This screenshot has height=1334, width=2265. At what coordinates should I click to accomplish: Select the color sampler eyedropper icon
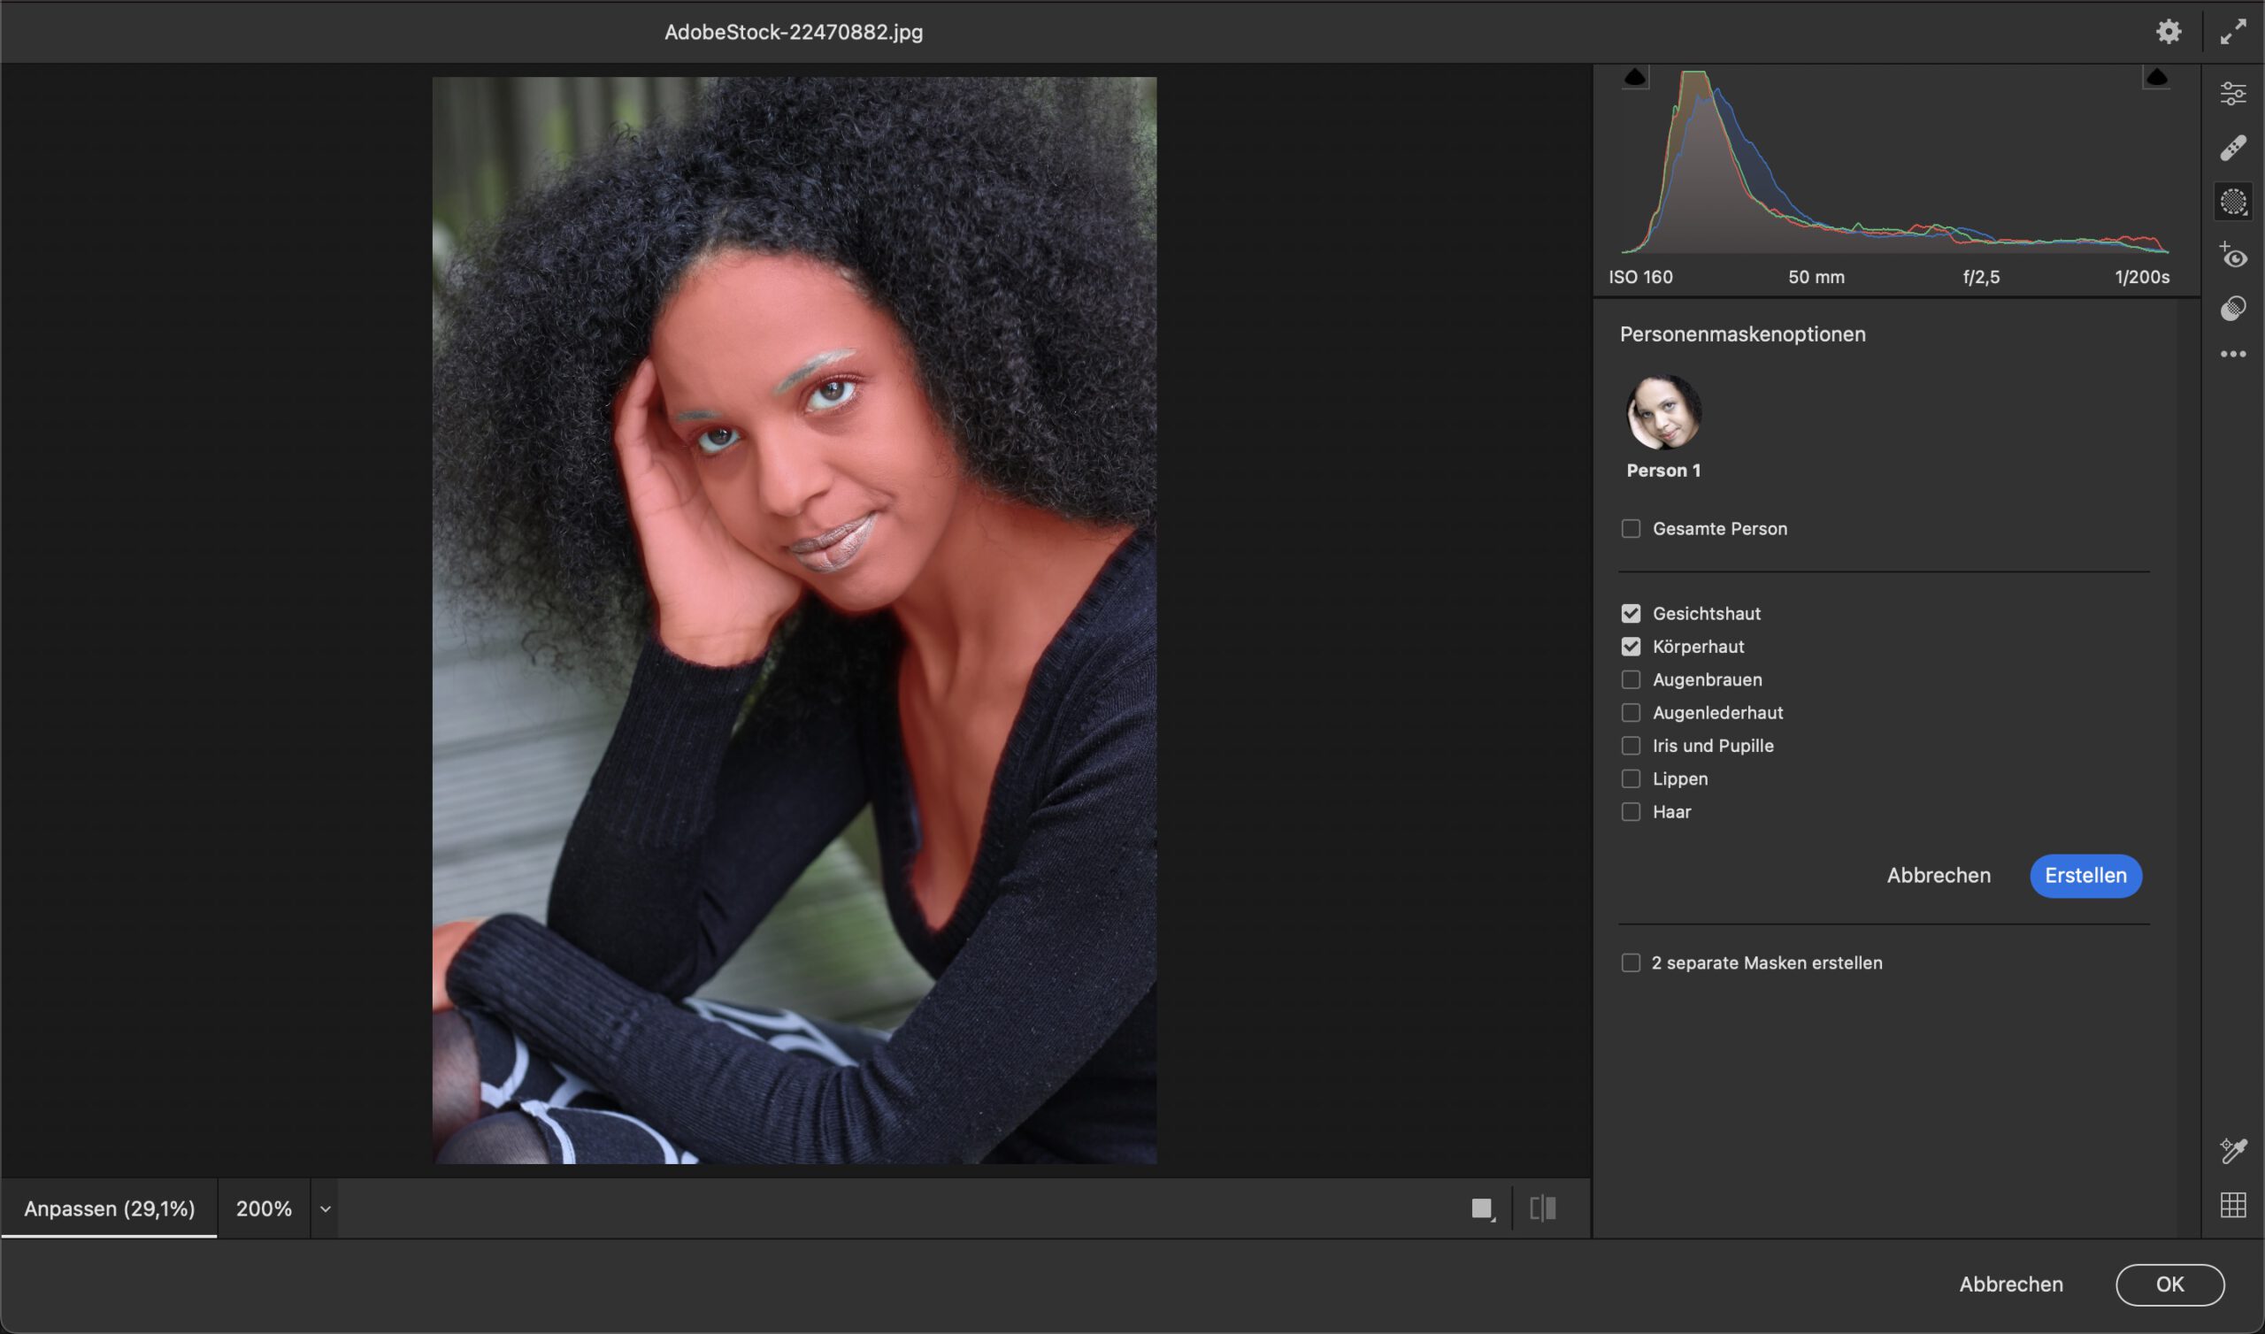2232,1151
